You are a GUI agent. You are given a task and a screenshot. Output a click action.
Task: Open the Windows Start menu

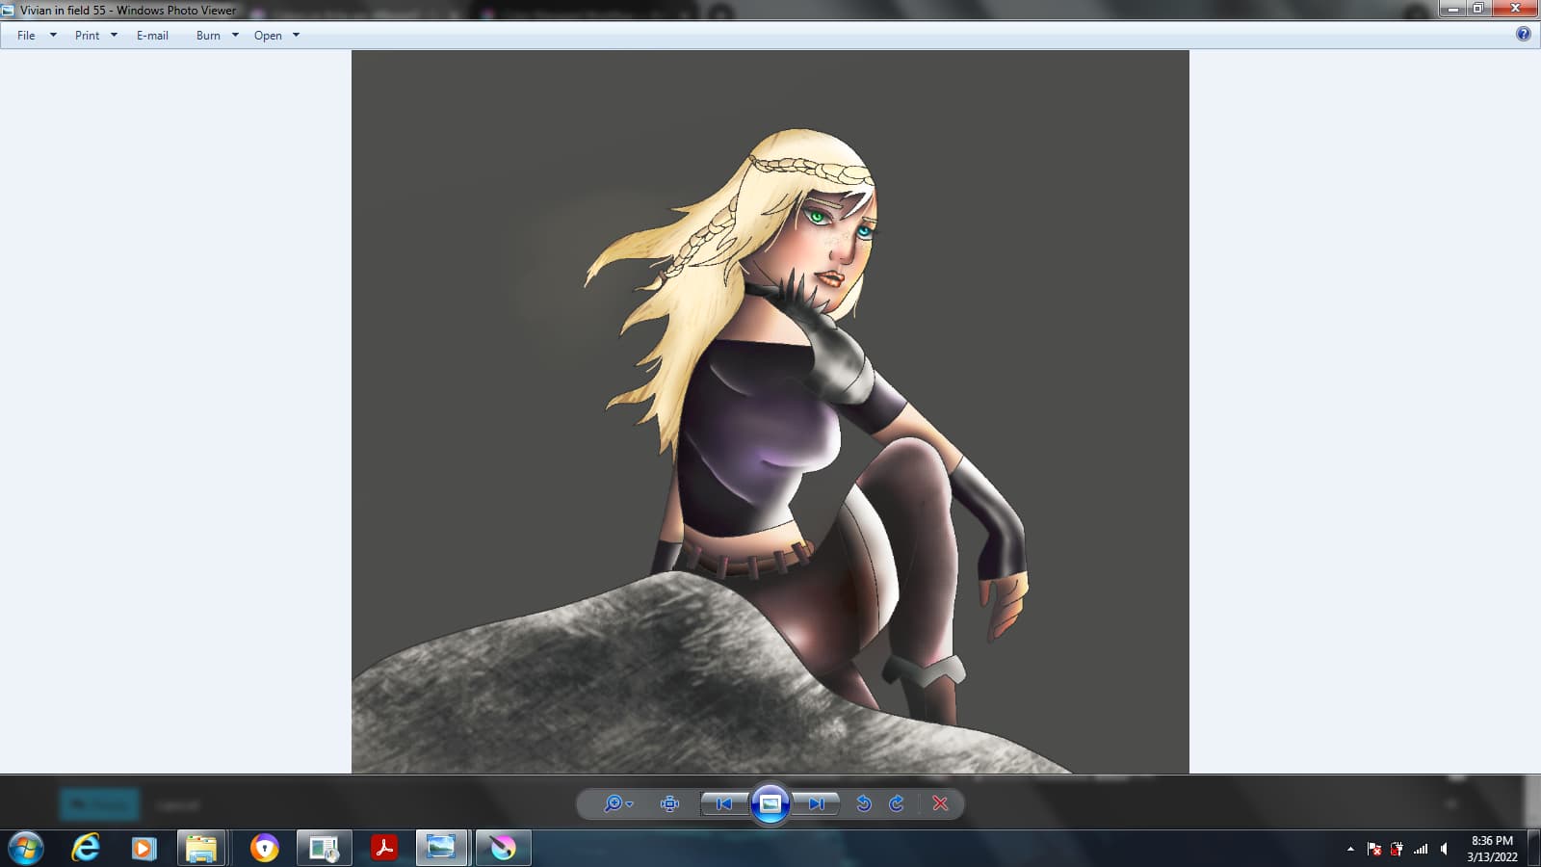tap(26, 848)
